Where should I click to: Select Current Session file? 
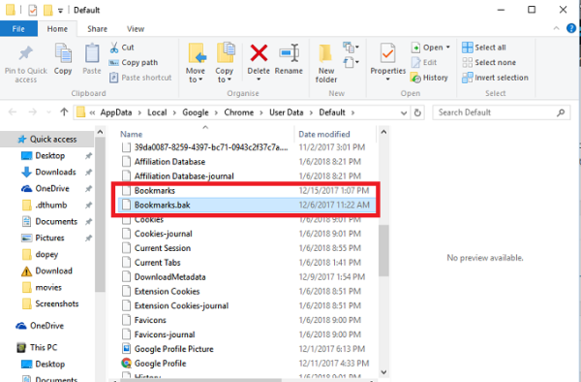pyautogui.click(x=246, y=248)
